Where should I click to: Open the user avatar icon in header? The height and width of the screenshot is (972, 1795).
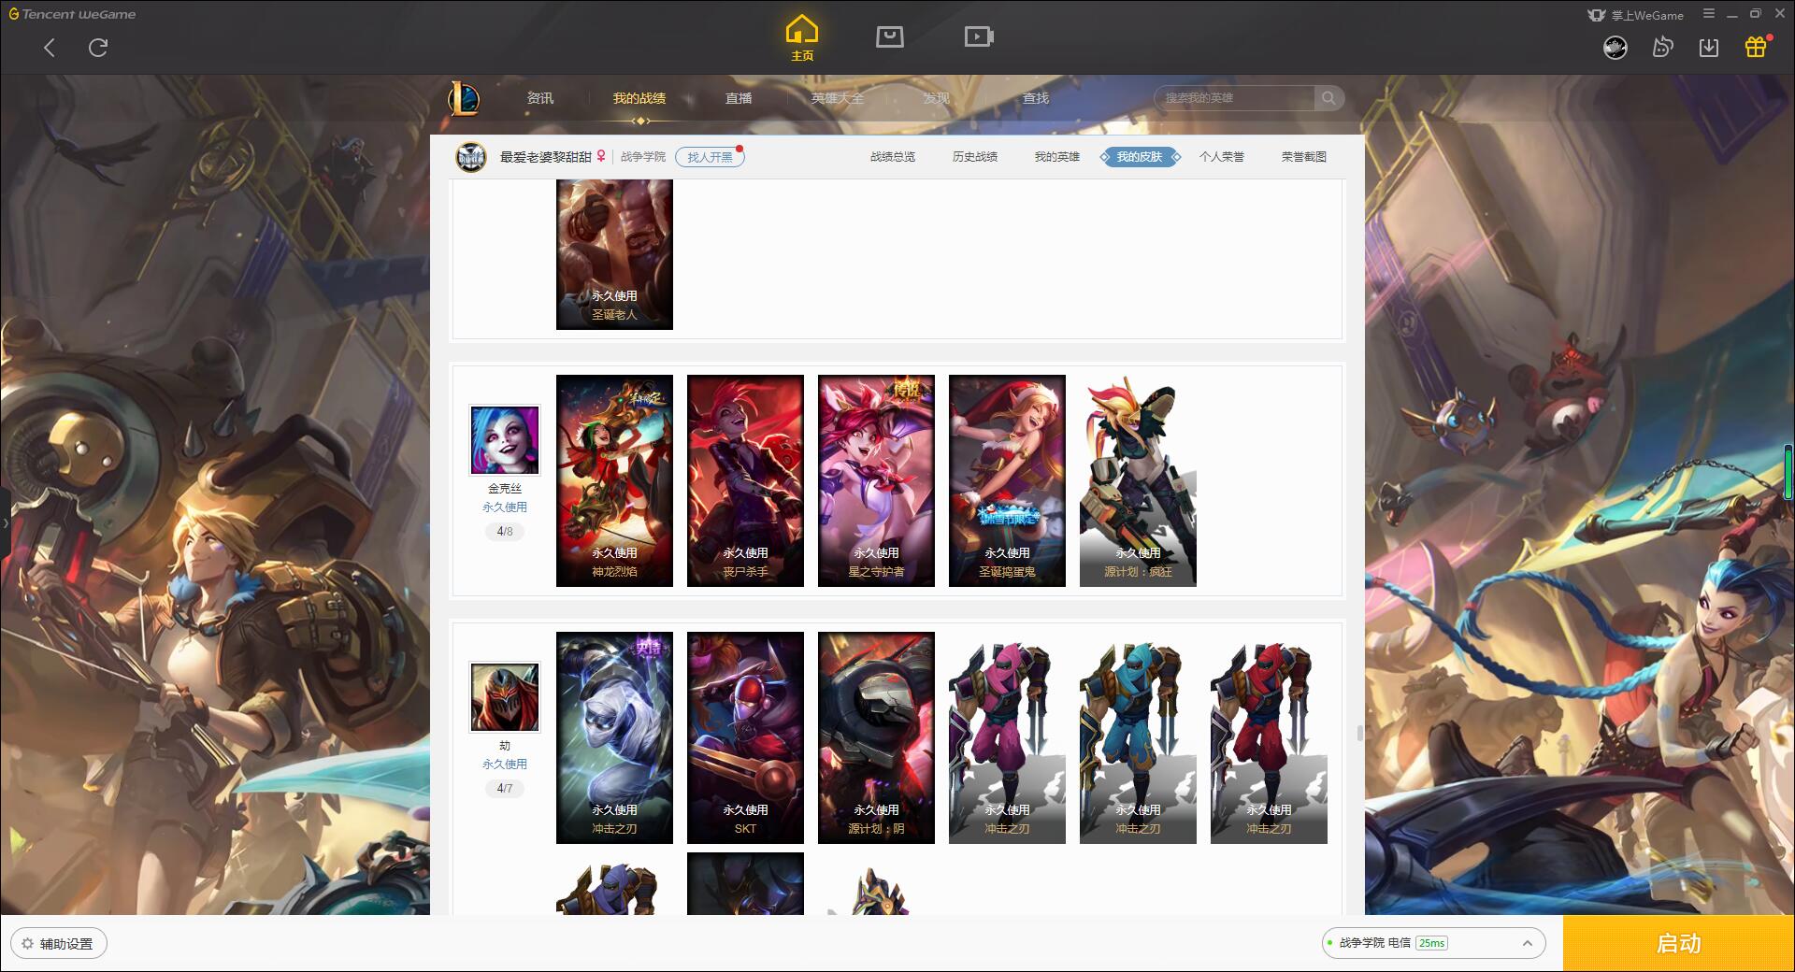pos(1615,47)
